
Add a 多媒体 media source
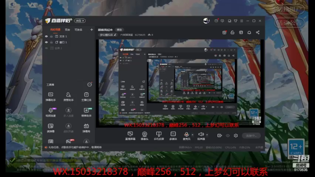173,136
